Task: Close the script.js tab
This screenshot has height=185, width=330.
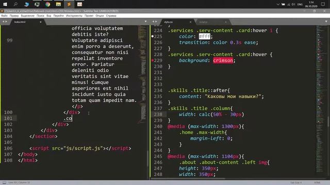Action: [226, 22]
